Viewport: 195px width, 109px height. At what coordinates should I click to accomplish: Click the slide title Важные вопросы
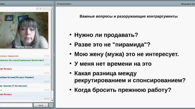point(129,16)
